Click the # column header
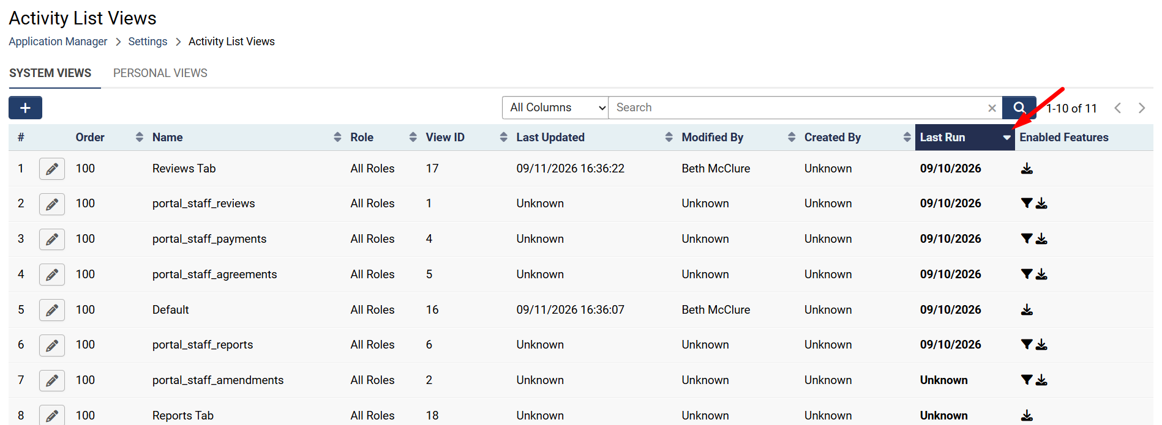Screen dimensions: 1162x425 click(21, 138)
